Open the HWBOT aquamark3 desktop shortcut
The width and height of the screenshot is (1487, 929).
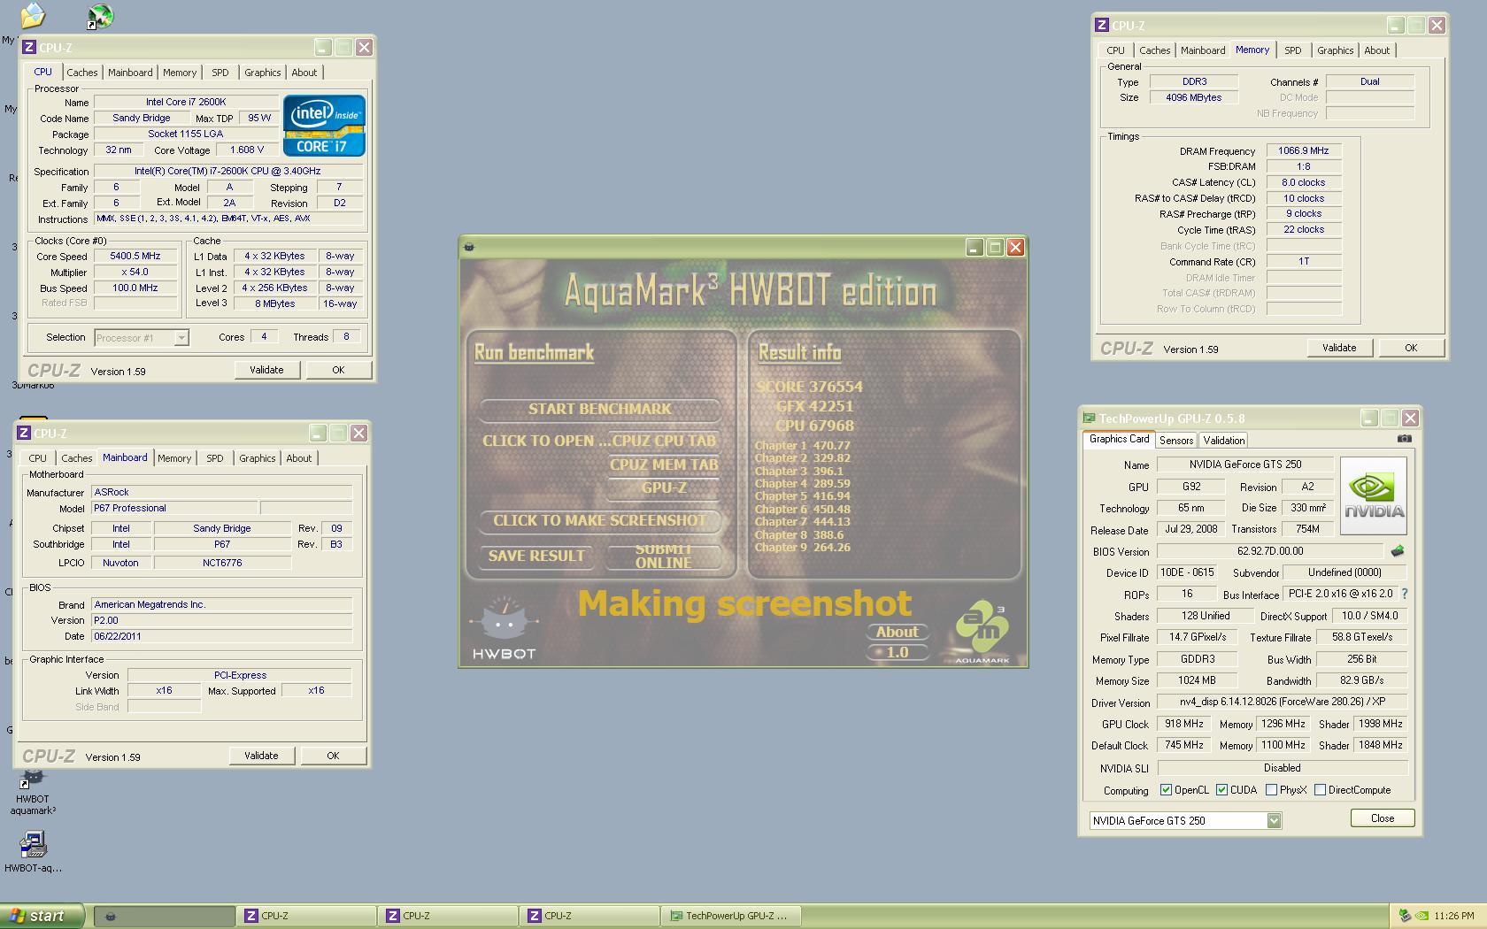(x=33, y=793)
